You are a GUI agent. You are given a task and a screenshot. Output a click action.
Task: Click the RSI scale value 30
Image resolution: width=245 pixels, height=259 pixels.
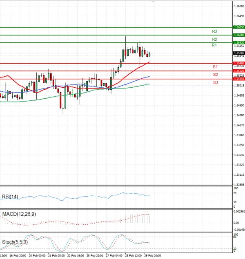coord(235,202)
